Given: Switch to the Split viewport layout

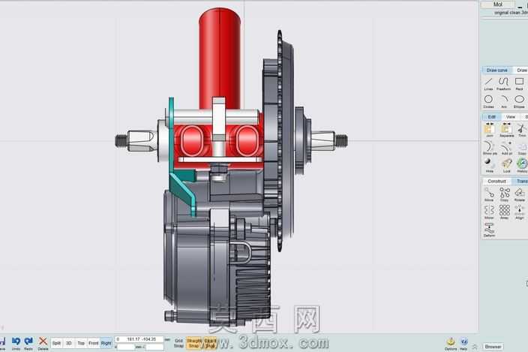Looking at the screenshot, I should 56,343.
